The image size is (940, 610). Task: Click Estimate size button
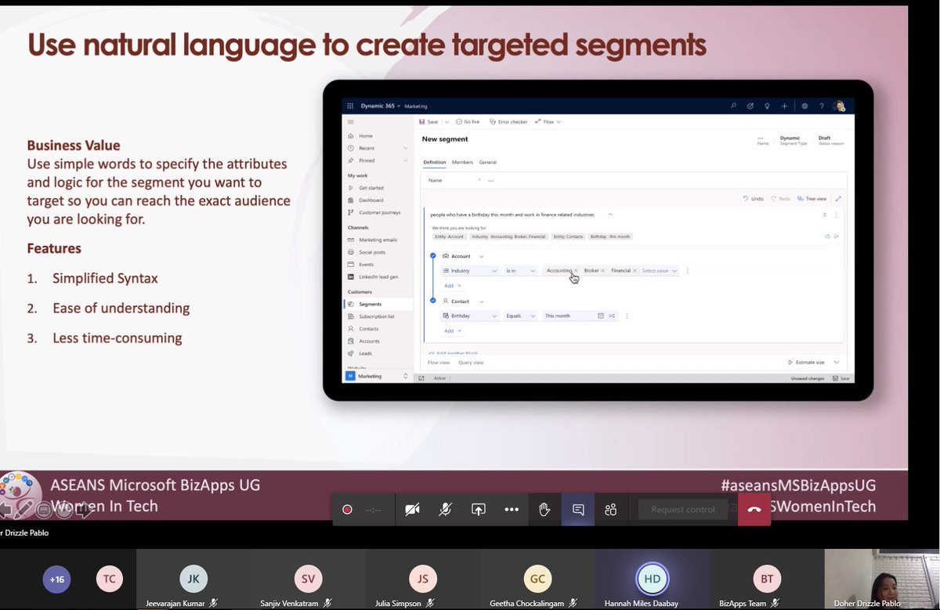pos(806,363)
